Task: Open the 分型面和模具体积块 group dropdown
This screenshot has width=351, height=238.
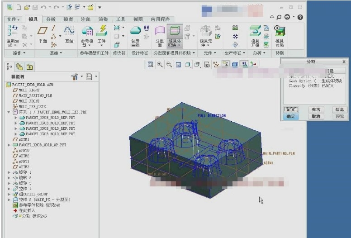Action: [x=175, y=53]
